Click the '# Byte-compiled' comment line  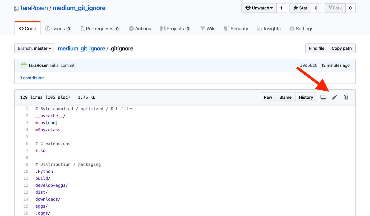point(84,109)
